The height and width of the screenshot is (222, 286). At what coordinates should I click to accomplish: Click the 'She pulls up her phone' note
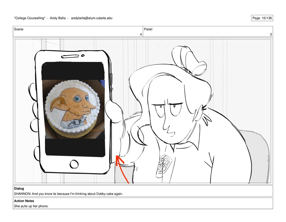[31, 206]
